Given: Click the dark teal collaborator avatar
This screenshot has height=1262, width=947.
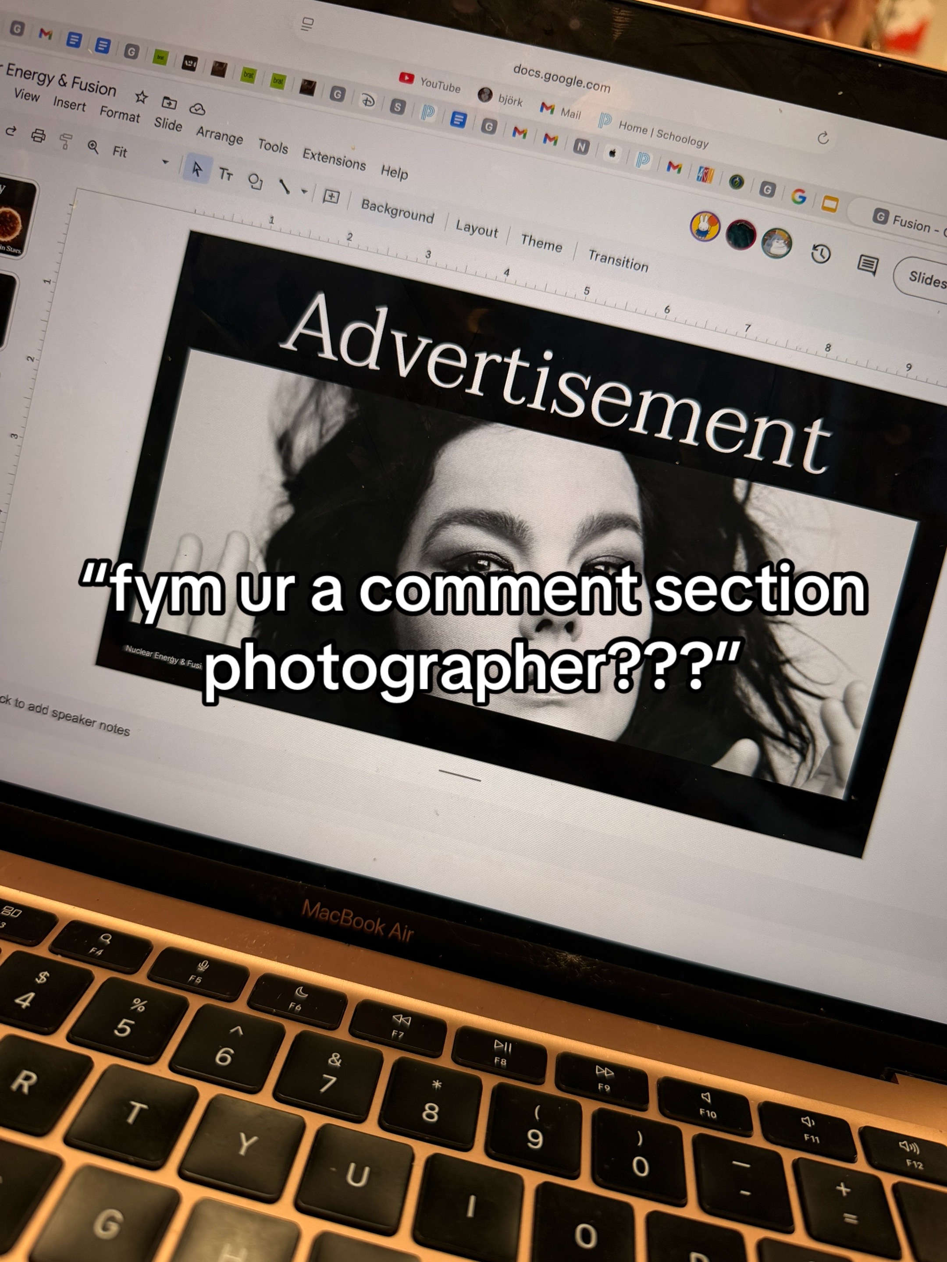Looking at the screenshot, I should [x=741, y=234].
